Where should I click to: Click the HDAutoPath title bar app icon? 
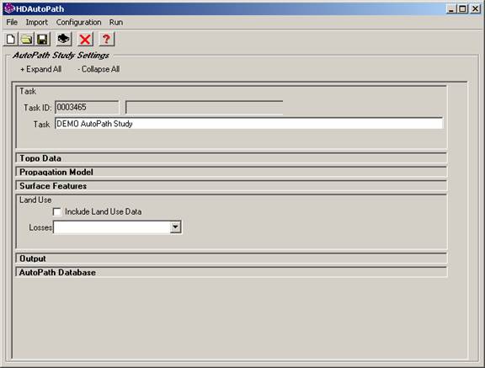pos(9,8)
